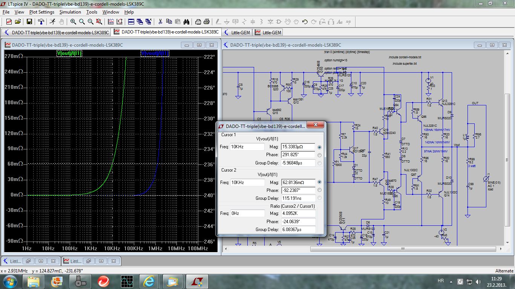Tile windows horizontally toolbar icon
The image size is (515, 289).
pos(131,21)
